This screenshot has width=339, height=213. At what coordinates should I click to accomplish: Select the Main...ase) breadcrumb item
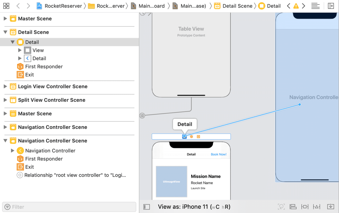tap(189, 6)
